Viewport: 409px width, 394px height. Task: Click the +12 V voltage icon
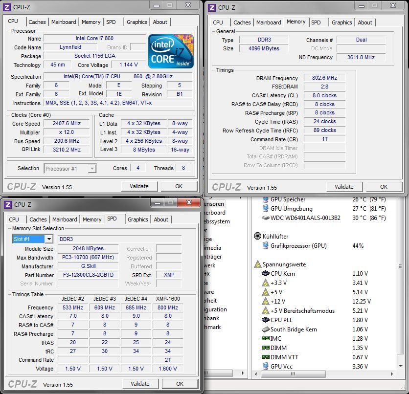[265, 302]
